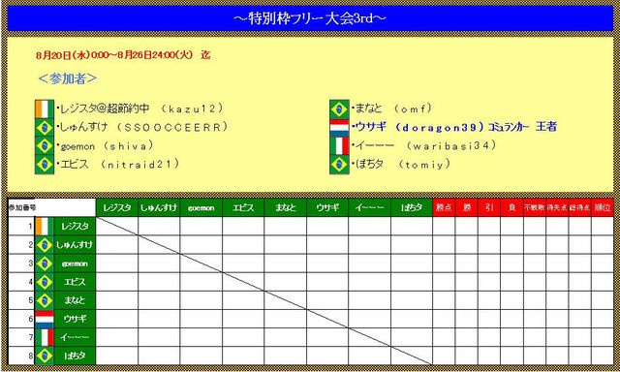Image resolution: width=620 pixels, height=372 pixels.
Task: Click the Netherlands flag beside ウサギ (doragon39)
Action: pos(339,127)
